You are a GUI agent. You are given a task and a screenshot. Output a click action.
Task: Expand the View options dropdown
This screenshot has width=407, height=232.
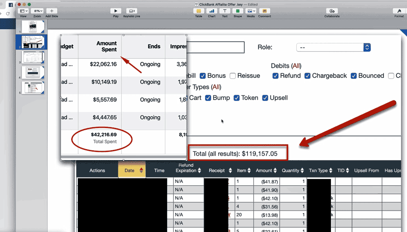(x=24, y=11)
